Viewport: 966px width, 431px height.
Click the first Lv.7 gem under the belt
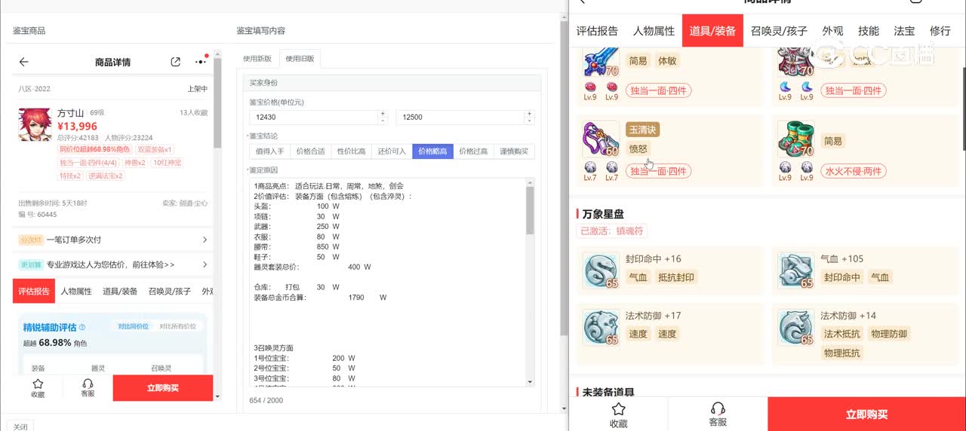[589, 167]
